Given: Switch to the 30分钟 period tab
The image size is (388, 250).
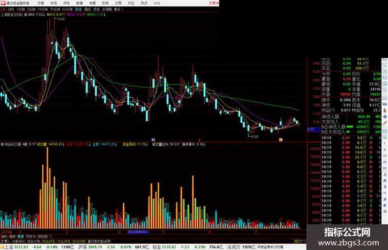Looking at the screenshot, I should click(x=55, y=9).
